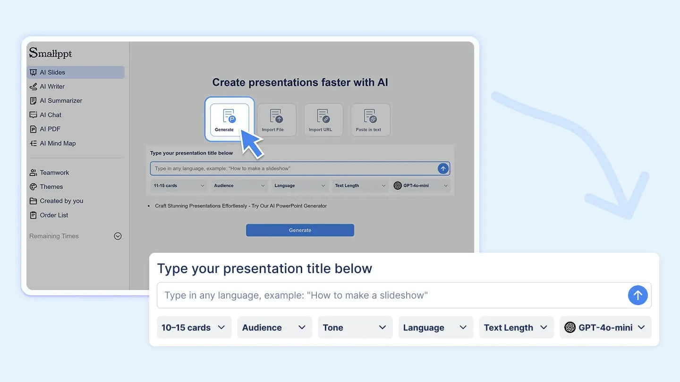Image resolution: width=680 pixels, height=382 pixels.
Task: Switch to Paste in text mode
Action: pos(370,119)
